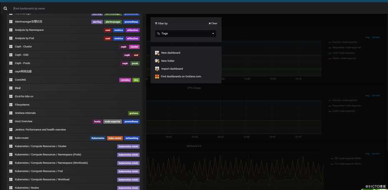The image size is (388, 190).
Task: Click the Tags dropdown arrow
Action: 213,34
